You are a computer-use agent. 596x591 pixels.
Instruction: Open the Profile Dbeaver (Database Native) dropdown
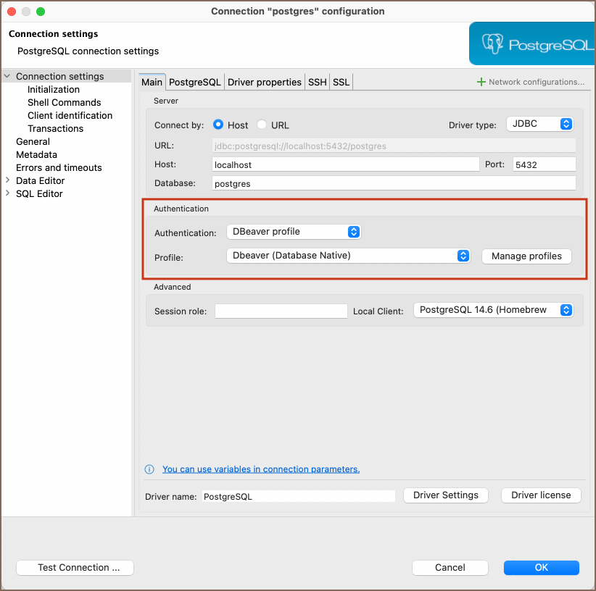tap(348, 255)
